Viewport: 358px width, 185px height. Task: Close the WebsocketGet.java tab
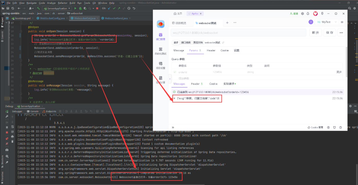98,18
